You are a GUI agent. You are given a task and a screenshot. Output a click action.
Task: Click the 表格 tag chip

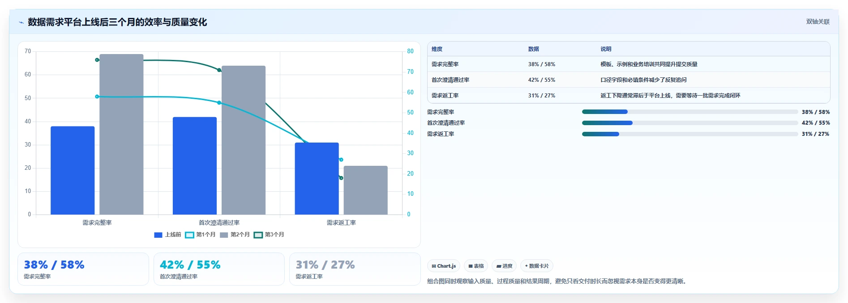point(476,266)
